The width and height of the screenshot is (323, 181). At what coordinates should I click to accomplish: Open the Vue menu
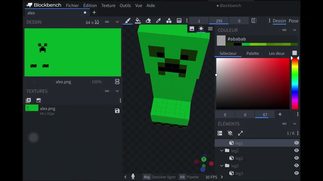139,5
